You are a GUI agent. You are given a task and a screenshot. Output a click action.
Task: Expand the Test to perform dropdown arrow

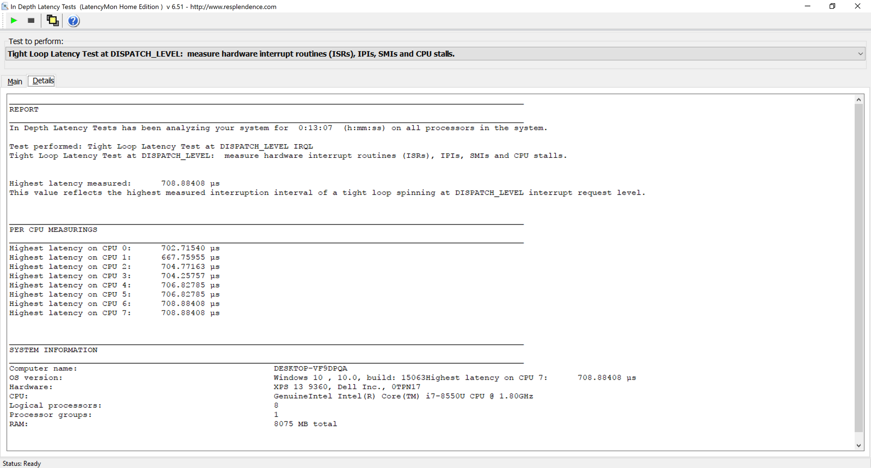coord(860,54)
